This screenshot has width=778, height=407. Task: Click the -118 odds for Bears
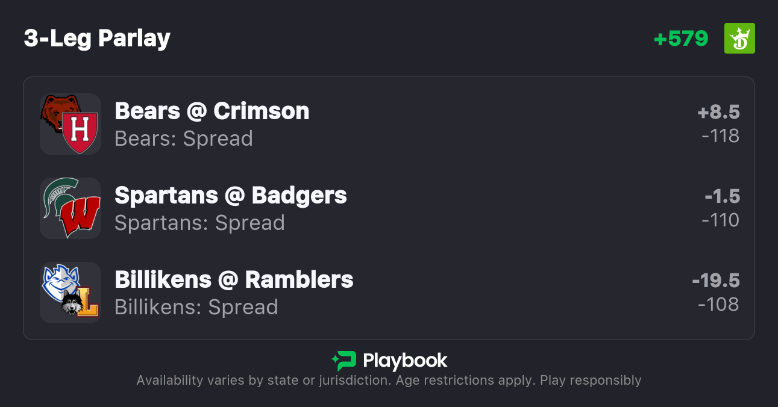click(x=720, y=136)
